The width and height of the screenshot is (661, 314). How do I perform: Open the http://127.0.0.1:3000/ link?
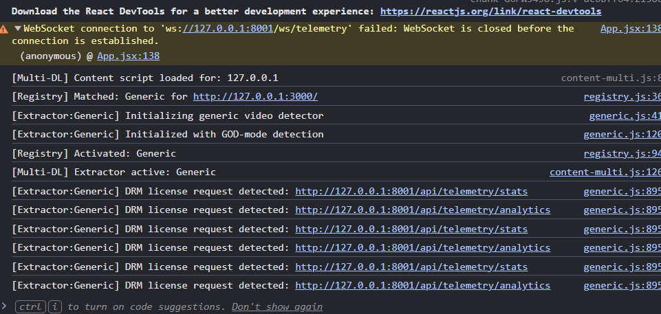click(255, 97)
